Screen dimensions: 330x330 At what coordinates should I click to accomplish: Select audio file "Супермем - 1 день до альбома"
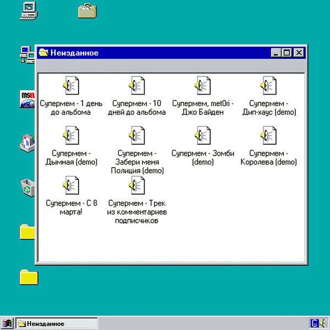[x=71, y=86]
